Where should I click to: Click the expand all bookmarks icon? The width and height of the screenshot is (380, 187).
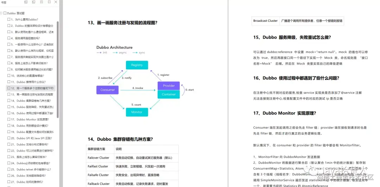pos(26,2)
